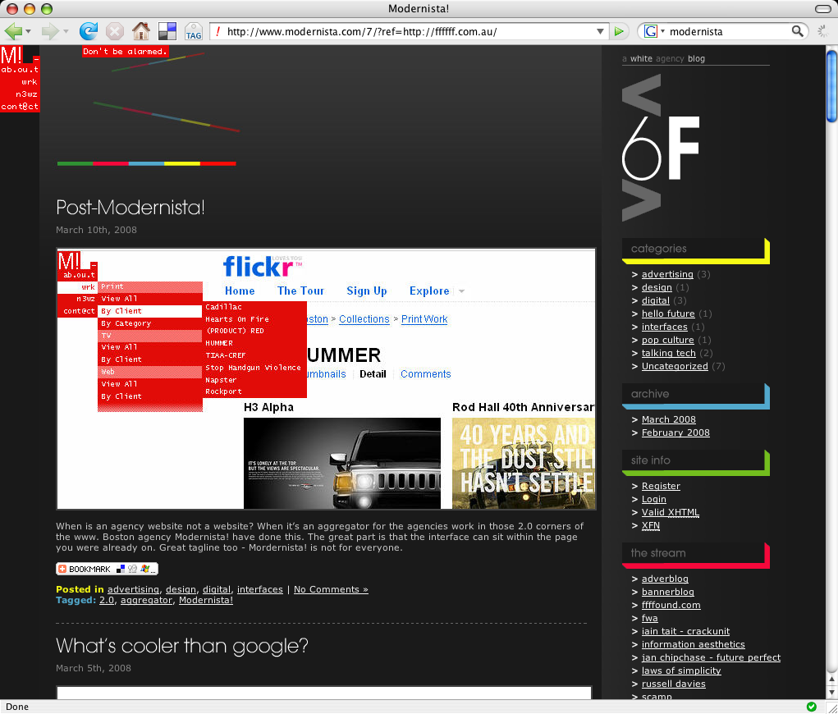Open the laws of simplicity link
This screenshot has height=714, width=838.
point(681,671)
